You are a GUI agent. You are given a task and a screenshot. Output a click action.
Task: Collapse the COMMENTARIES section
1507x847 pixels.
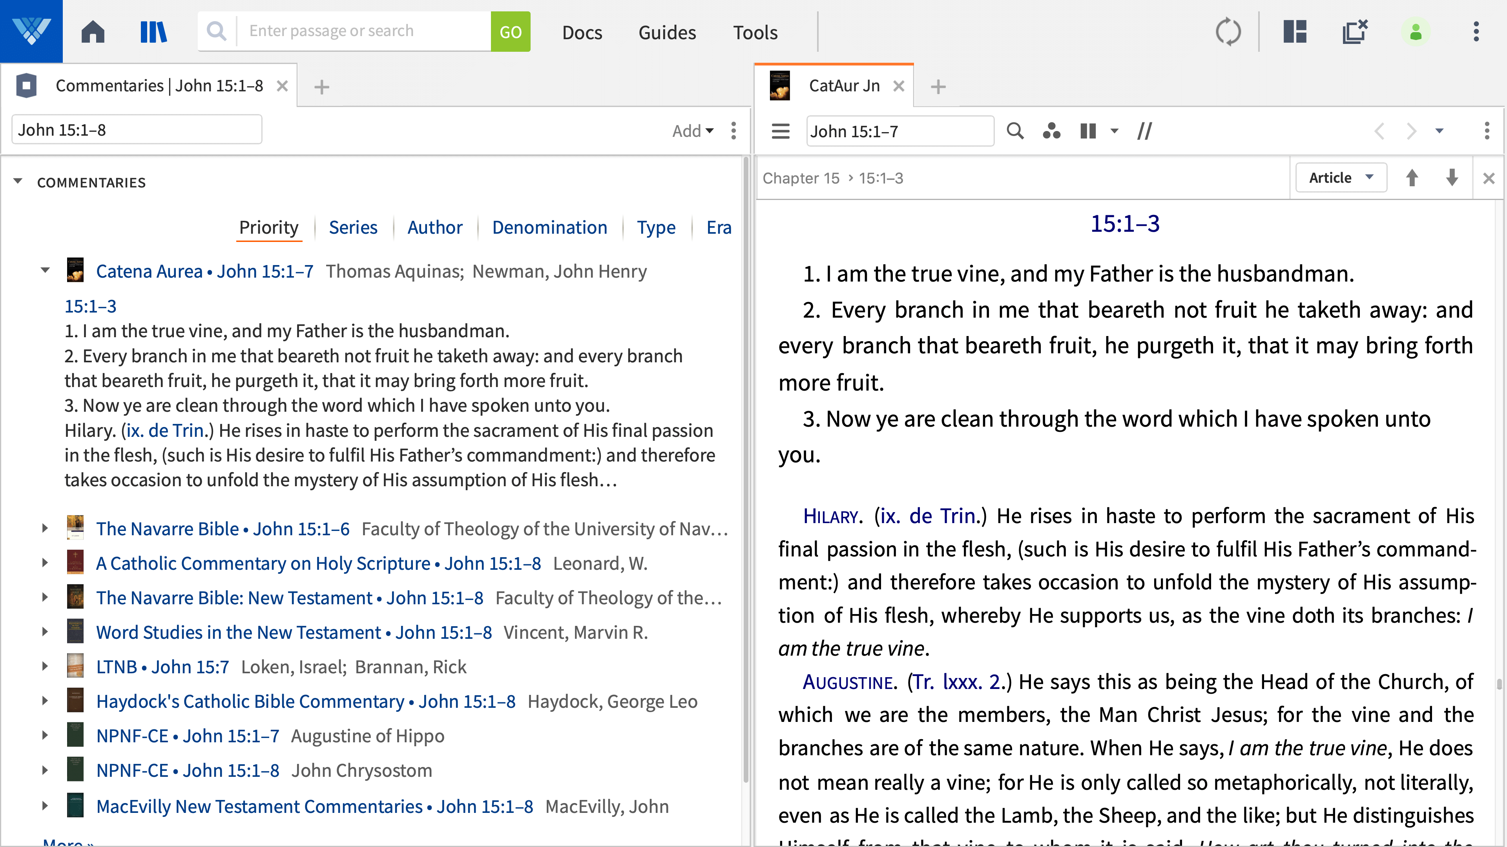point(18,182)
